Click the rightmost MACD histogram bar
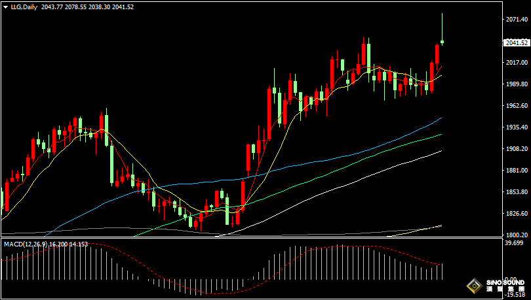531x300 pixels. tap(442, 271)
